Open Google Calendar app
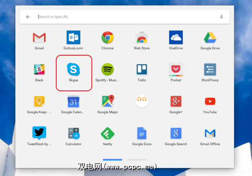This screenshot has height=176, width=252. (x=73, y=101)
